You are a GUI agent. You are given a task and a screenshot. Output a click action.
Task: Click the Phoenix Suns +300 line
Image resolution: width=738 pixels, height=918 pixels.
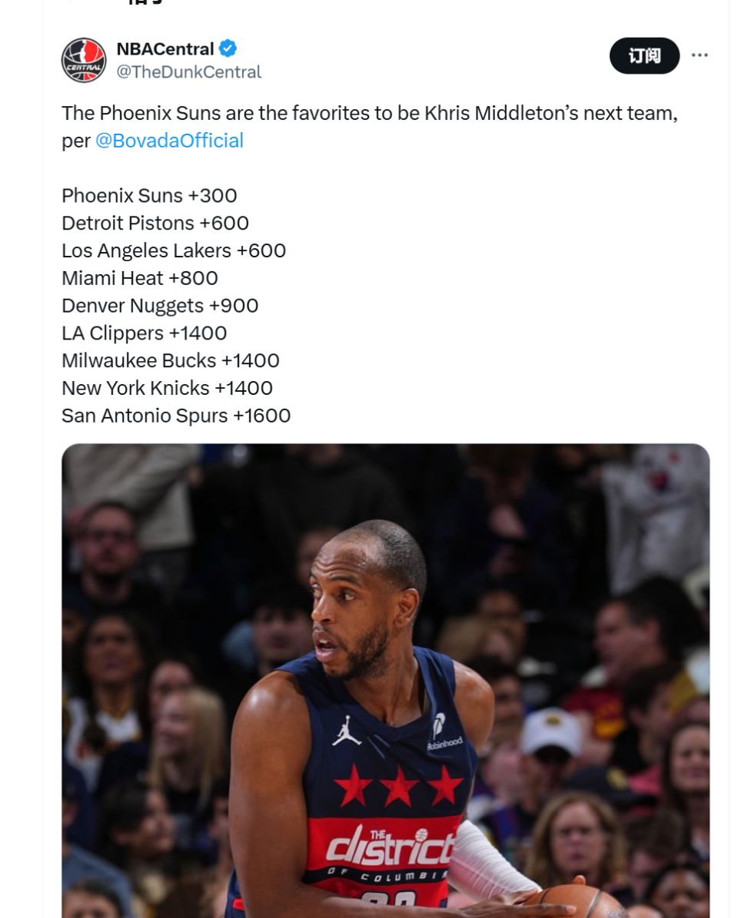[149, 196]
